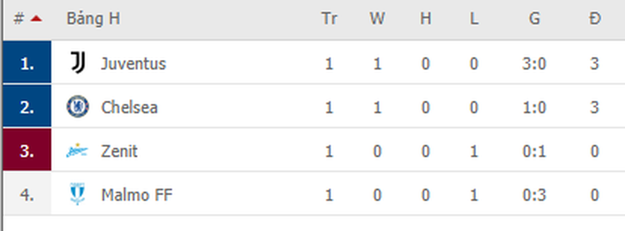Sort table by the W column

(377, 19)
